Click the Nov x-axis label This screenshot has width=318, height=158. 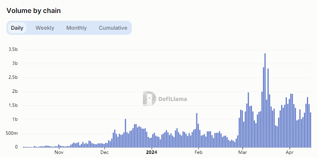(x=59, y=153)
